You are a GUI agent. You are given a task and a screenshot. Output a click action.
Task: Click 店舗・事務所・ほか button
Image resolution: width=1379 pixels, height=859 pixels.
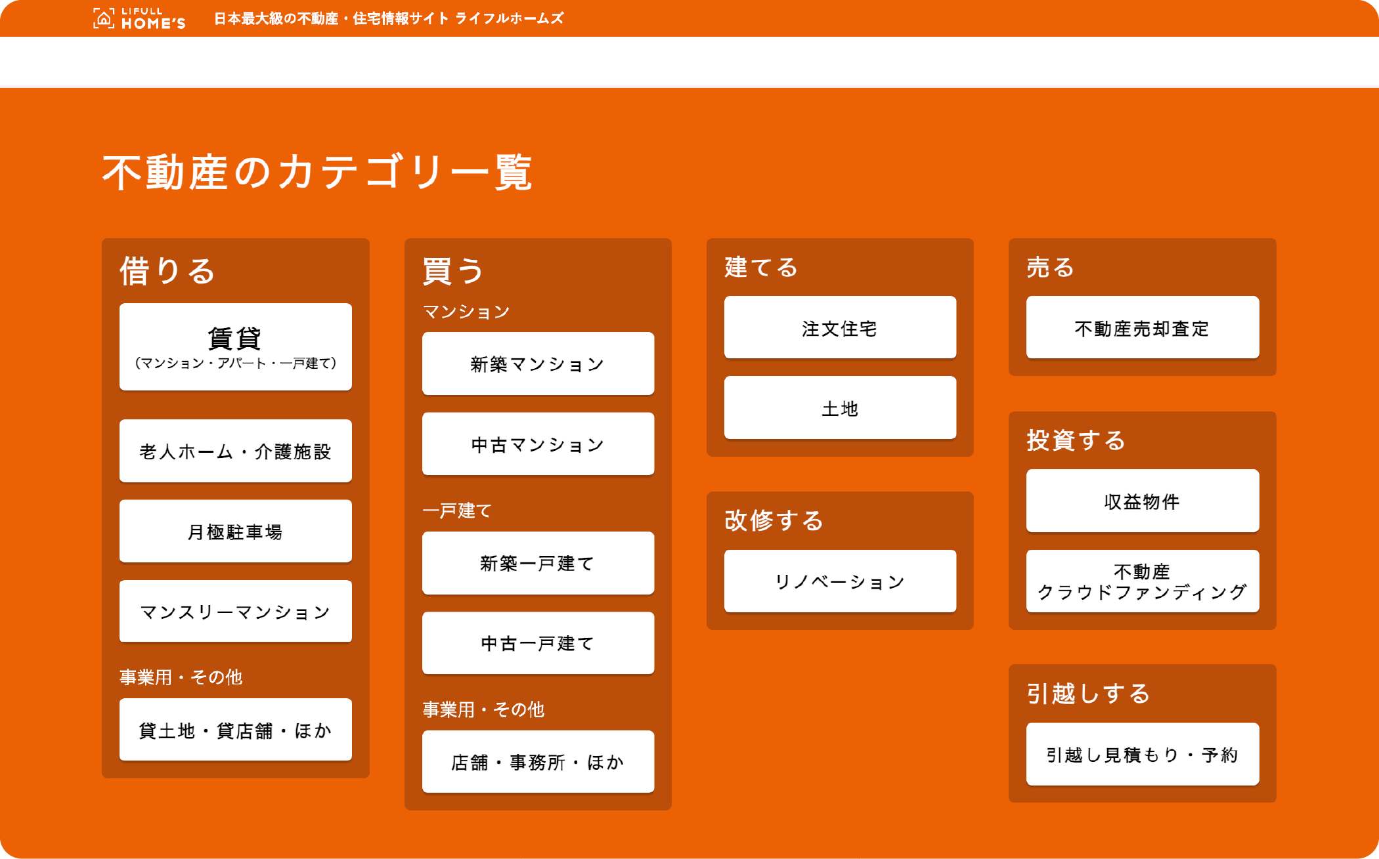click(x=538, y=762)
